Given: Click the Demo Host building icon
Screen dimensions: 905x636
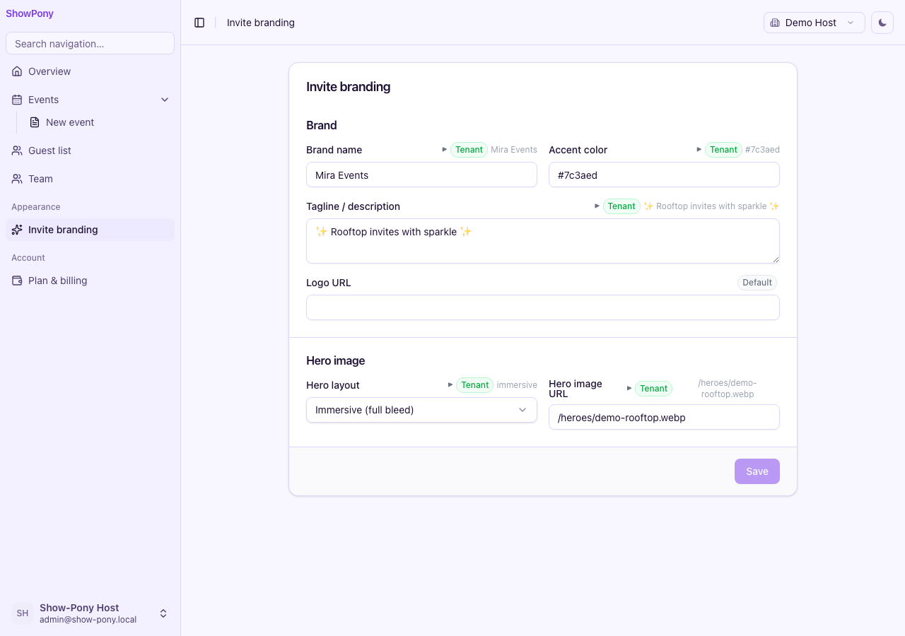Looking at the screenshot, I should (775, 23).
